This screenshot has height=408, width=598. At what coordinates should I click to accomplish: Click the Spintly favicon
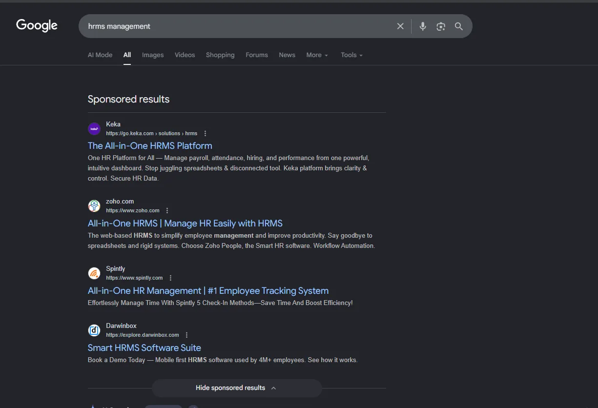(94, 273)
